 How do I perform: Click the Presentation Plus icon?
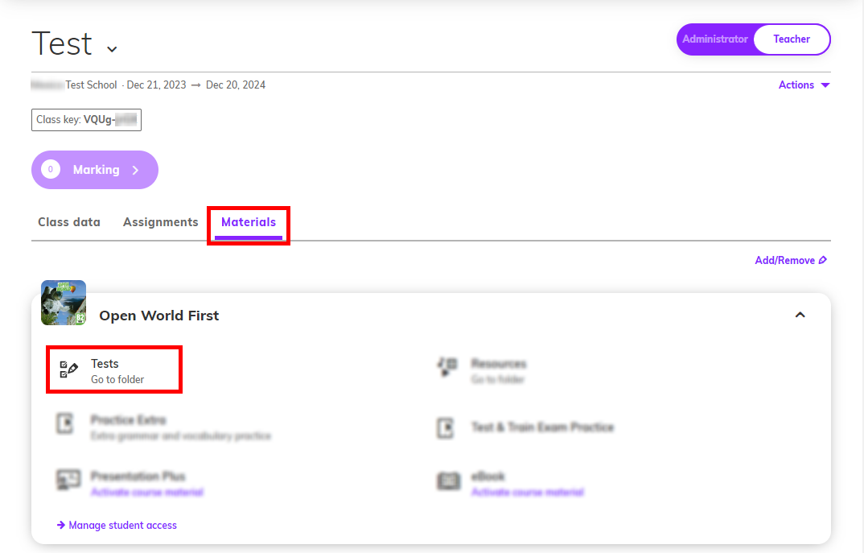68,480
